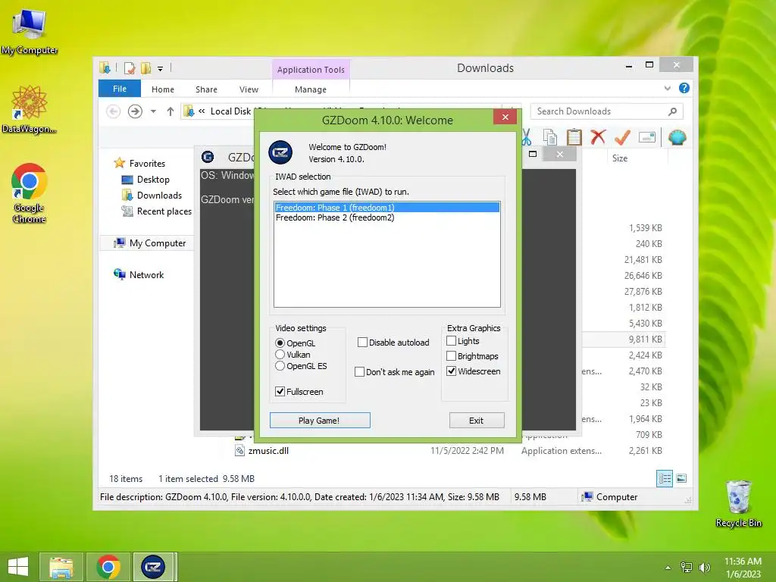Open Google Chrome from the taskbar
The height and width of the screenshot is (582, 776).
coord(108,567)
